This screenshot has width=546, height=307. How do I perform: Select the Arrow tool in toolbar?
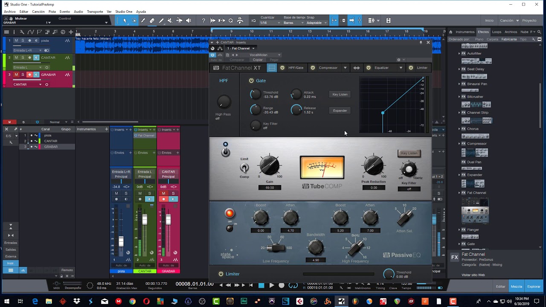pyautogui.click(x=125, y=20)
